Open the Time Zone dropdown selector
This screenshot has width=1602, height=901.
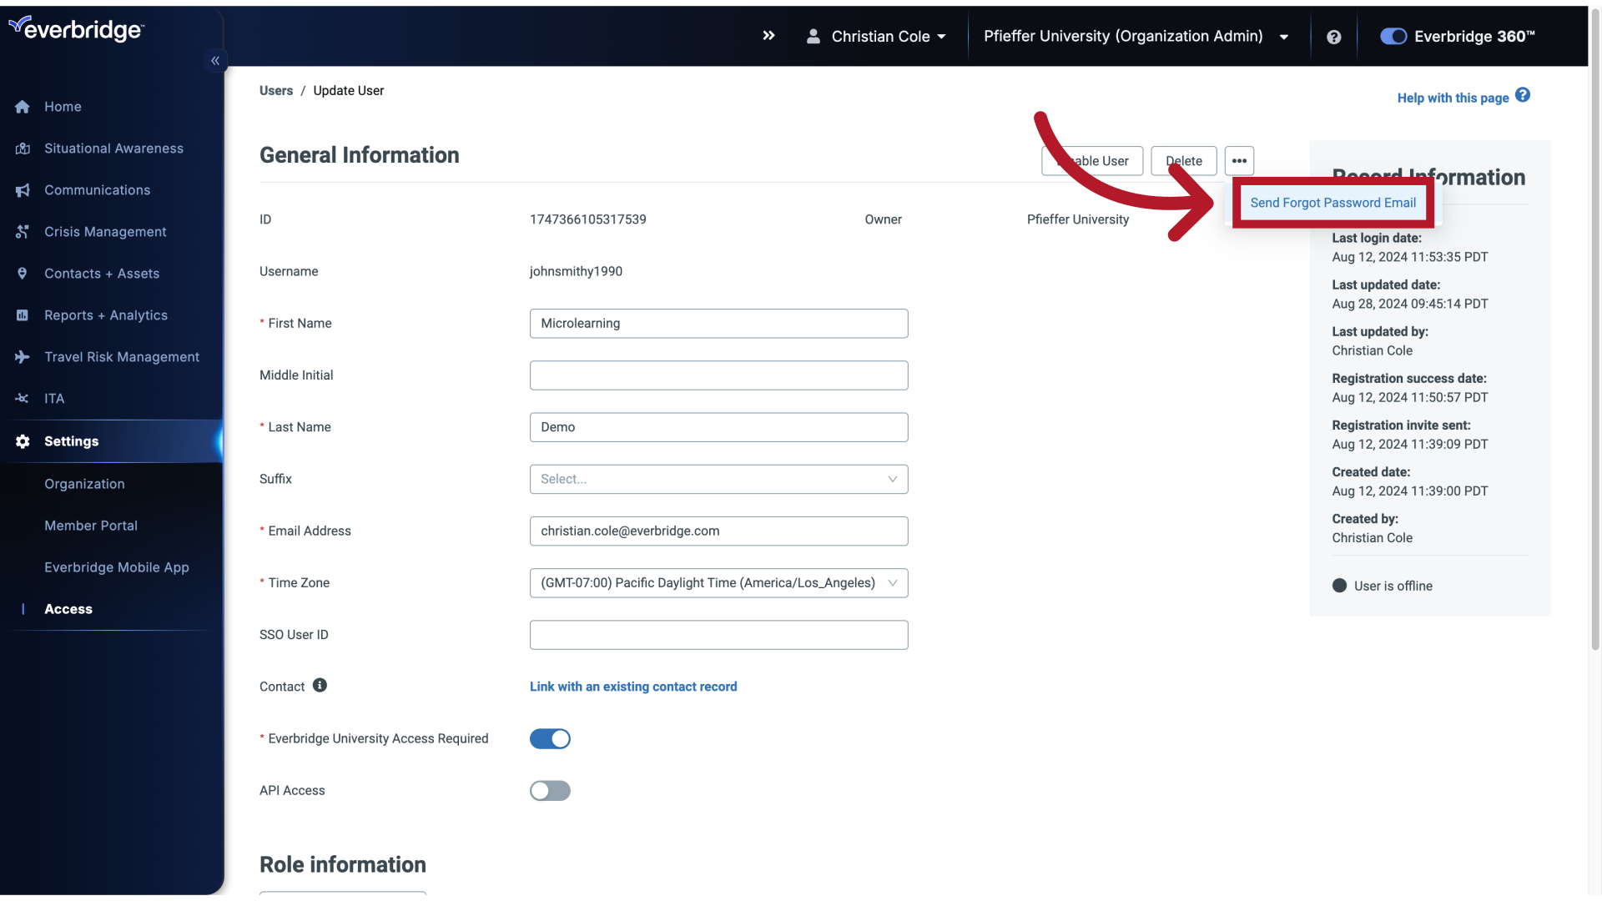(718, 583)
